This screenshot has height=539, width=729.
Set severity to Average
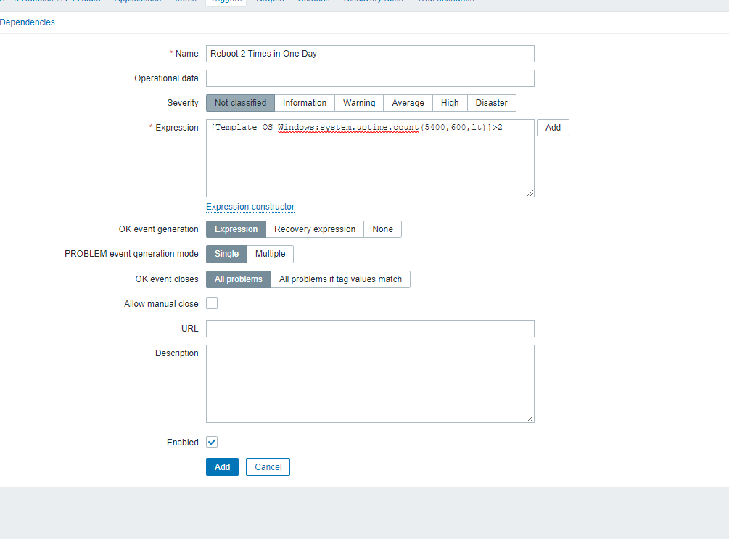408,103
